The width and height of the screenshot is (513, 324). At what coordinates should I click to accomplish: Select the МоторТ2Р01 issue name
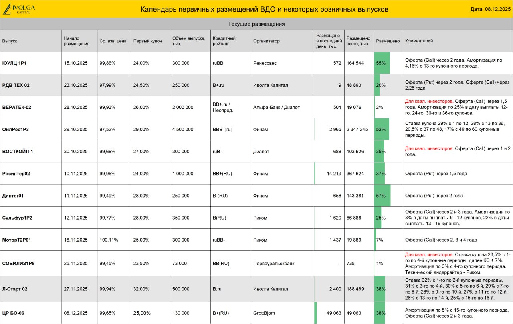pyautogui.click(x=16, y=240)
